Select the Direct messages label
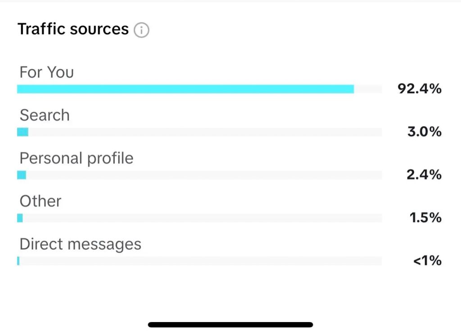The image size is (461, 336). [x=81, y=244]
